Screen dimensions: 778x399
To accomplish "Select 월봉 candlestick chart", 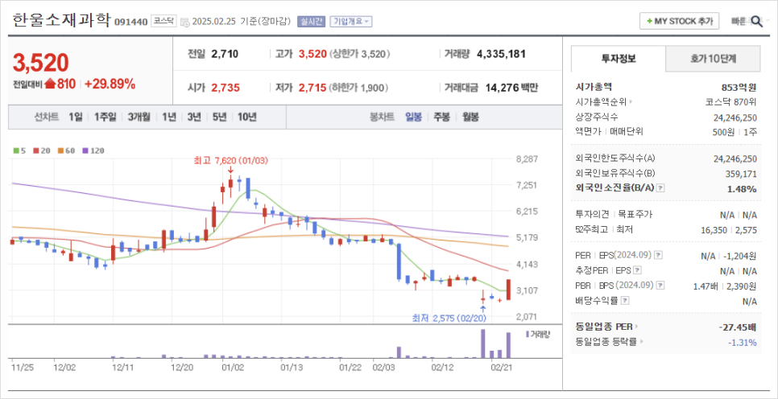I will 470,117.
